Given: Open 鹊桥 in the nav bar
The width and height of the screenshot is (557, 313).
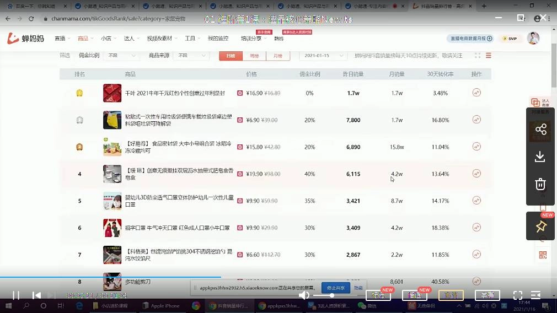Looking at the screenshot, I should coord(279,39).
